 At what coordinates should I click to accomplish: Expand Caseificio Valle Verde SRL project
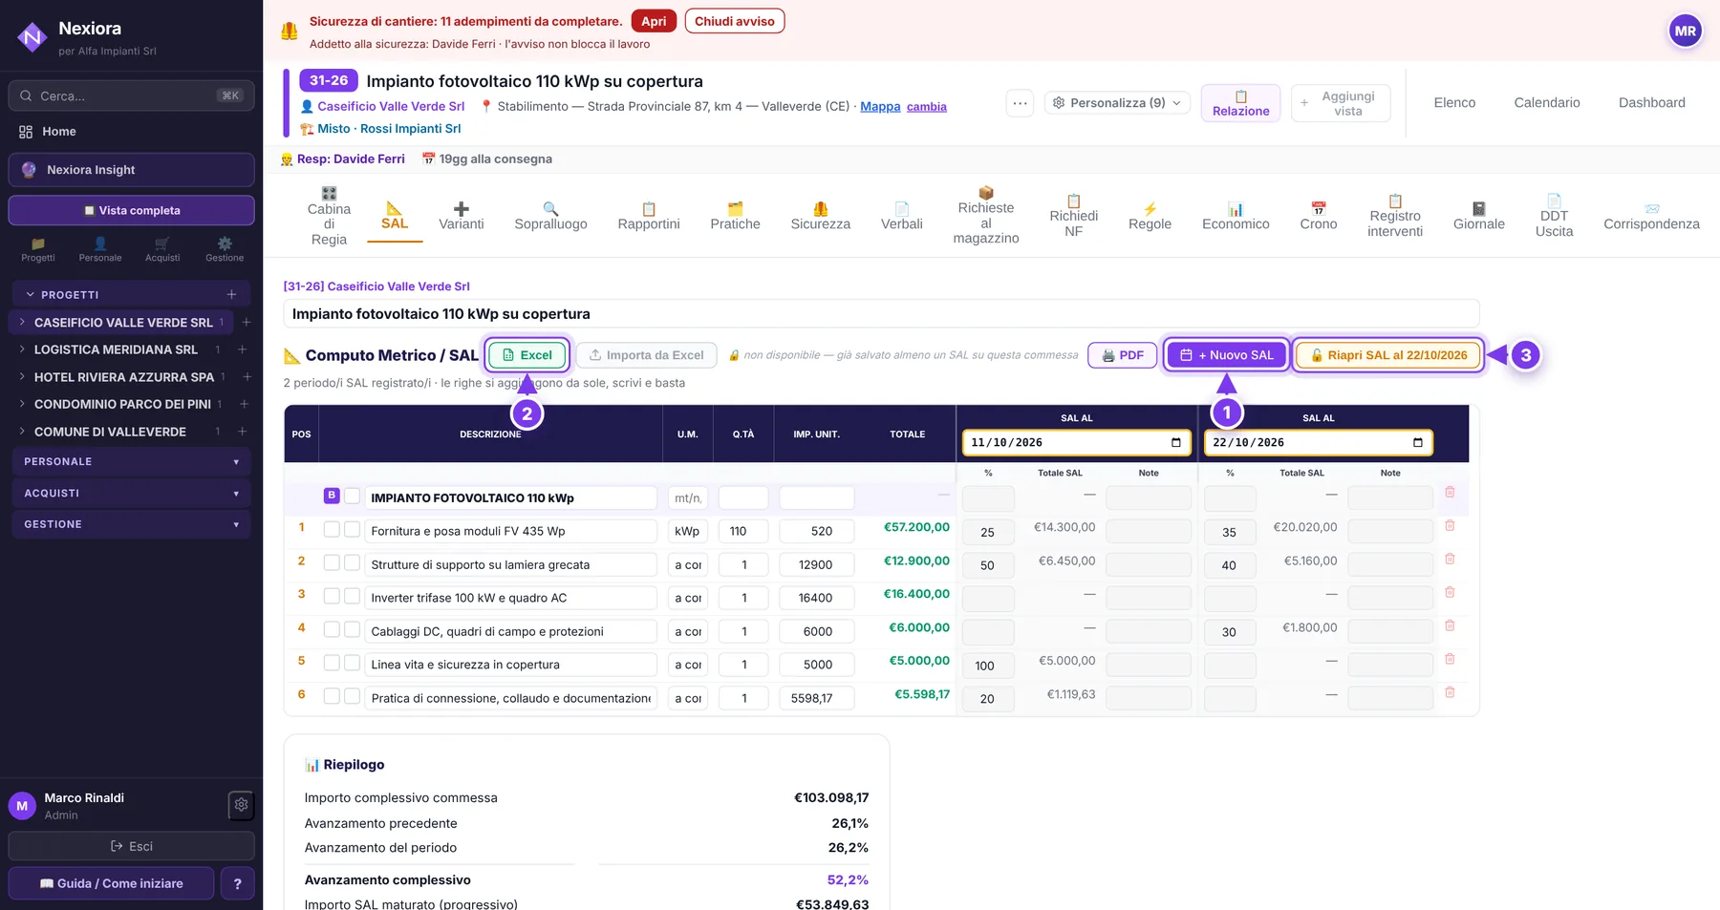click(22, 323)
